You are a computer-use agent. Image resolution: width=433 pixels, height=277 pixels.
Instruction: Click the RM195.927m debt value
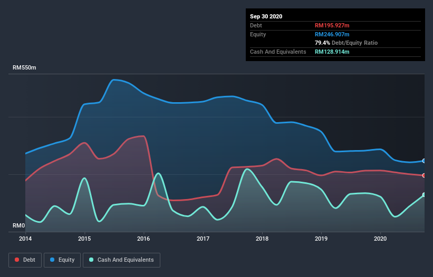[x=332, y=25]
